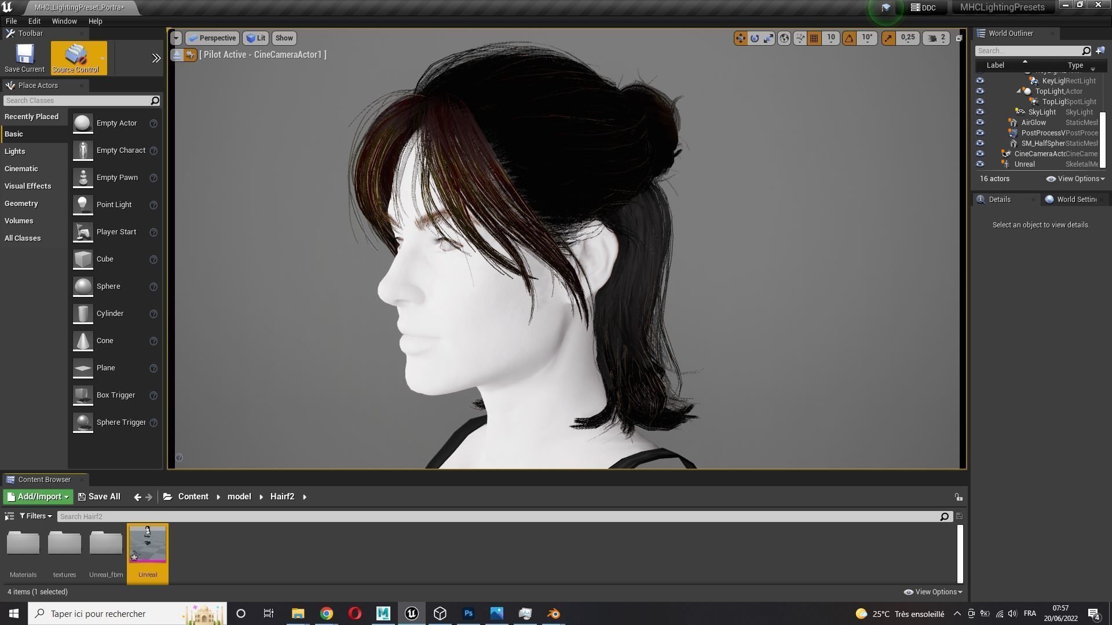1112x625 pixels.
Task: Select the All Classes category
Action: tap(23, 238)
